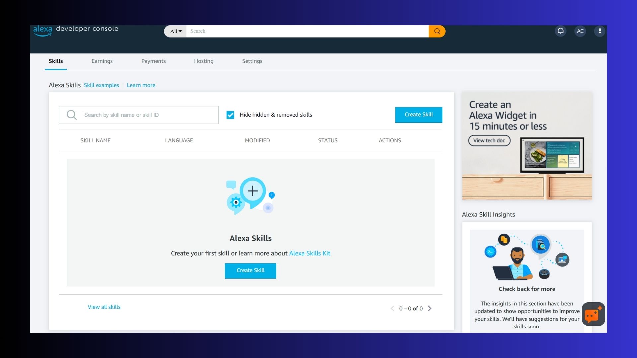Click the top Create Skill button
This screenshot has height=358, width=637.
pos(418,115)
